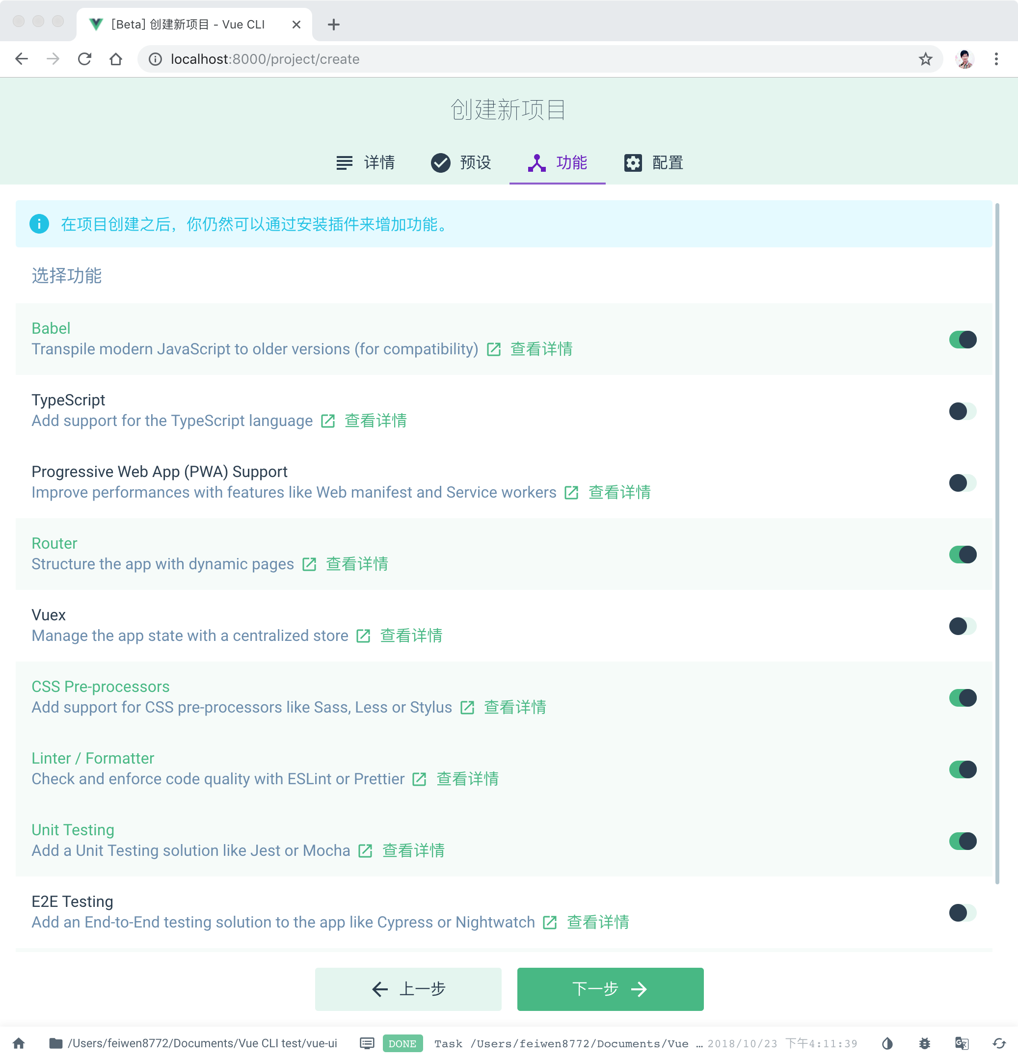This screenshot has width=1018, height=1060.
Task: Enable Progressive Web App (PWA) Support switch
Action: coord(962,483)
